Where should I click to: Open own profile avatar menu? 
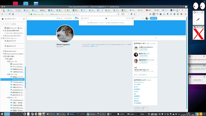coord(147,18)
